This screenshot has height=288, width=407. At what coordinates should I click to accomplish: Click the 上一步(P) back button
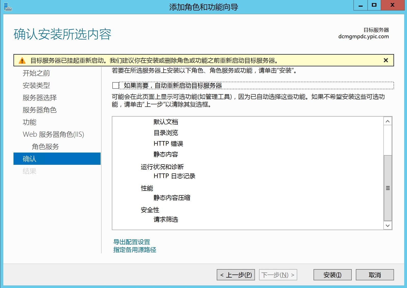pyautogui.click(x=236, y=275)
